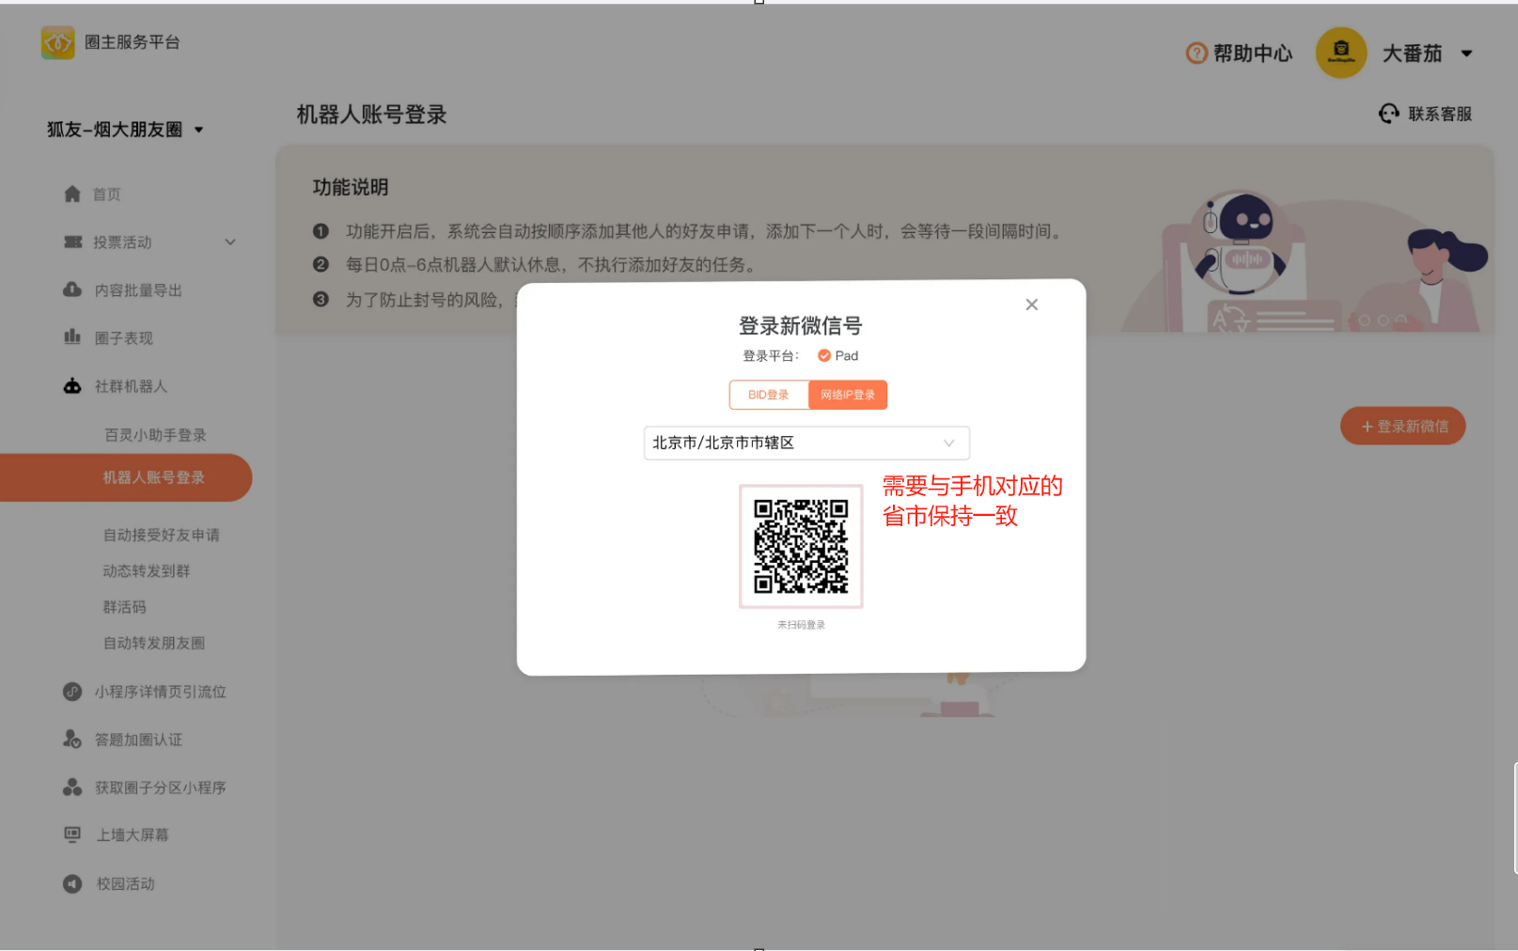Click the 首页 home icon

click(x=72, y=194)
